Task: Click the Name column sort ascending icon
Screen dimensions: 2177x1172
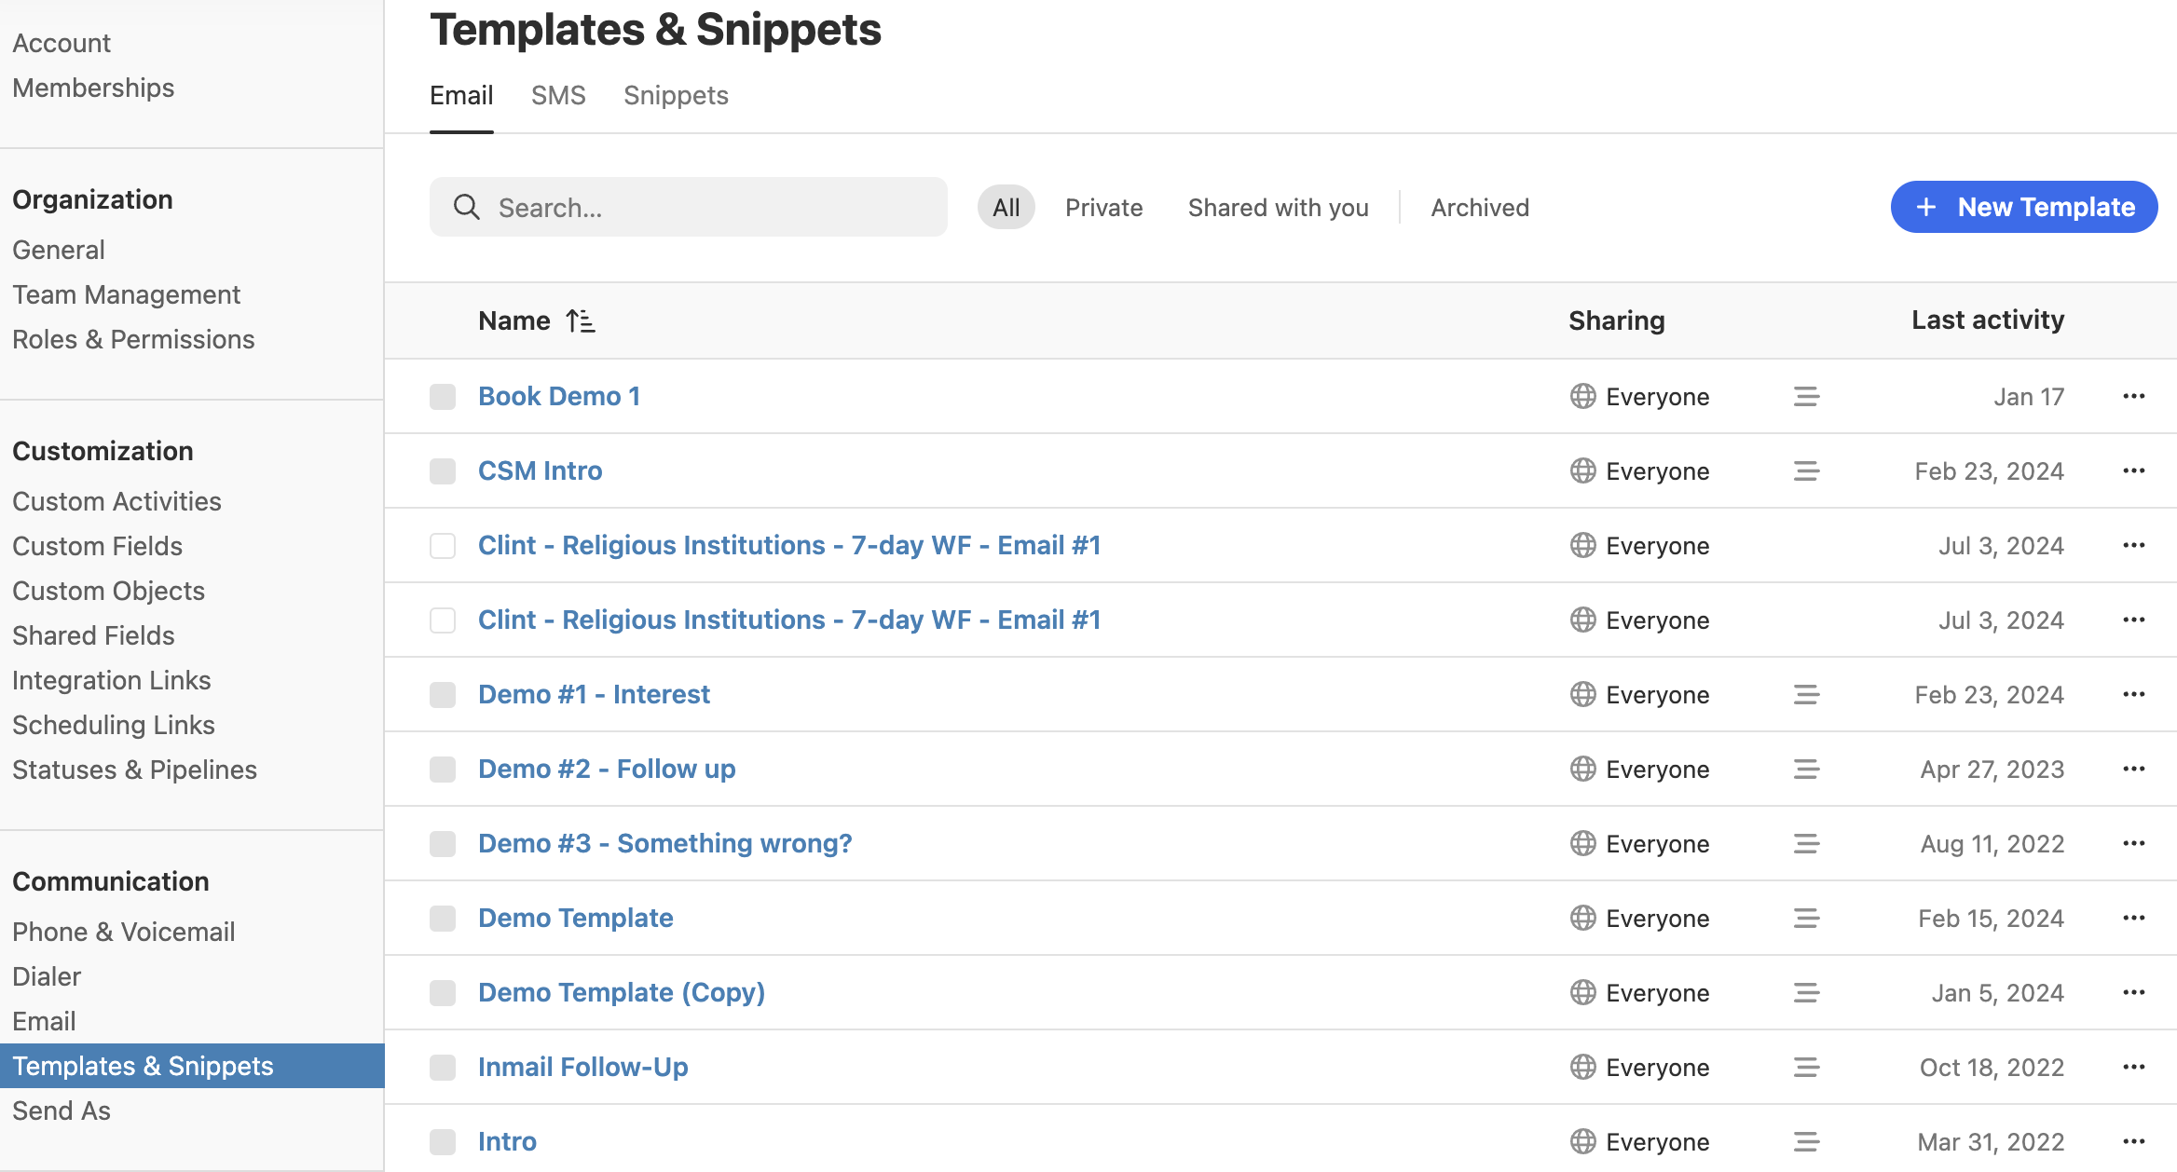Action: click(x=581, y=320)
